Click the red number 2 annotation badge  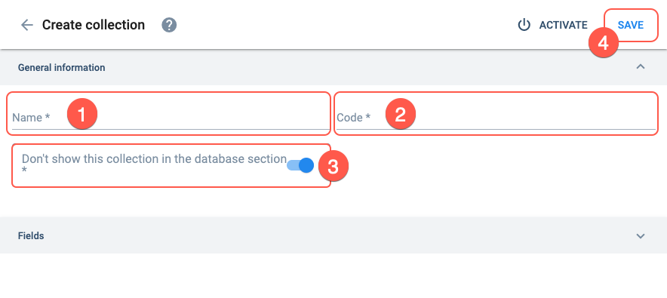[x=401, y=114]
